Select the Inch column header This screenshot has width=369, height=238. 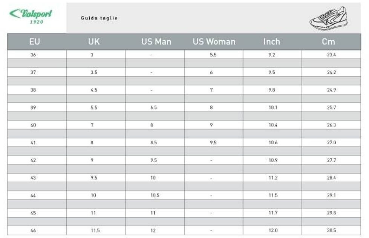point(272,42)
